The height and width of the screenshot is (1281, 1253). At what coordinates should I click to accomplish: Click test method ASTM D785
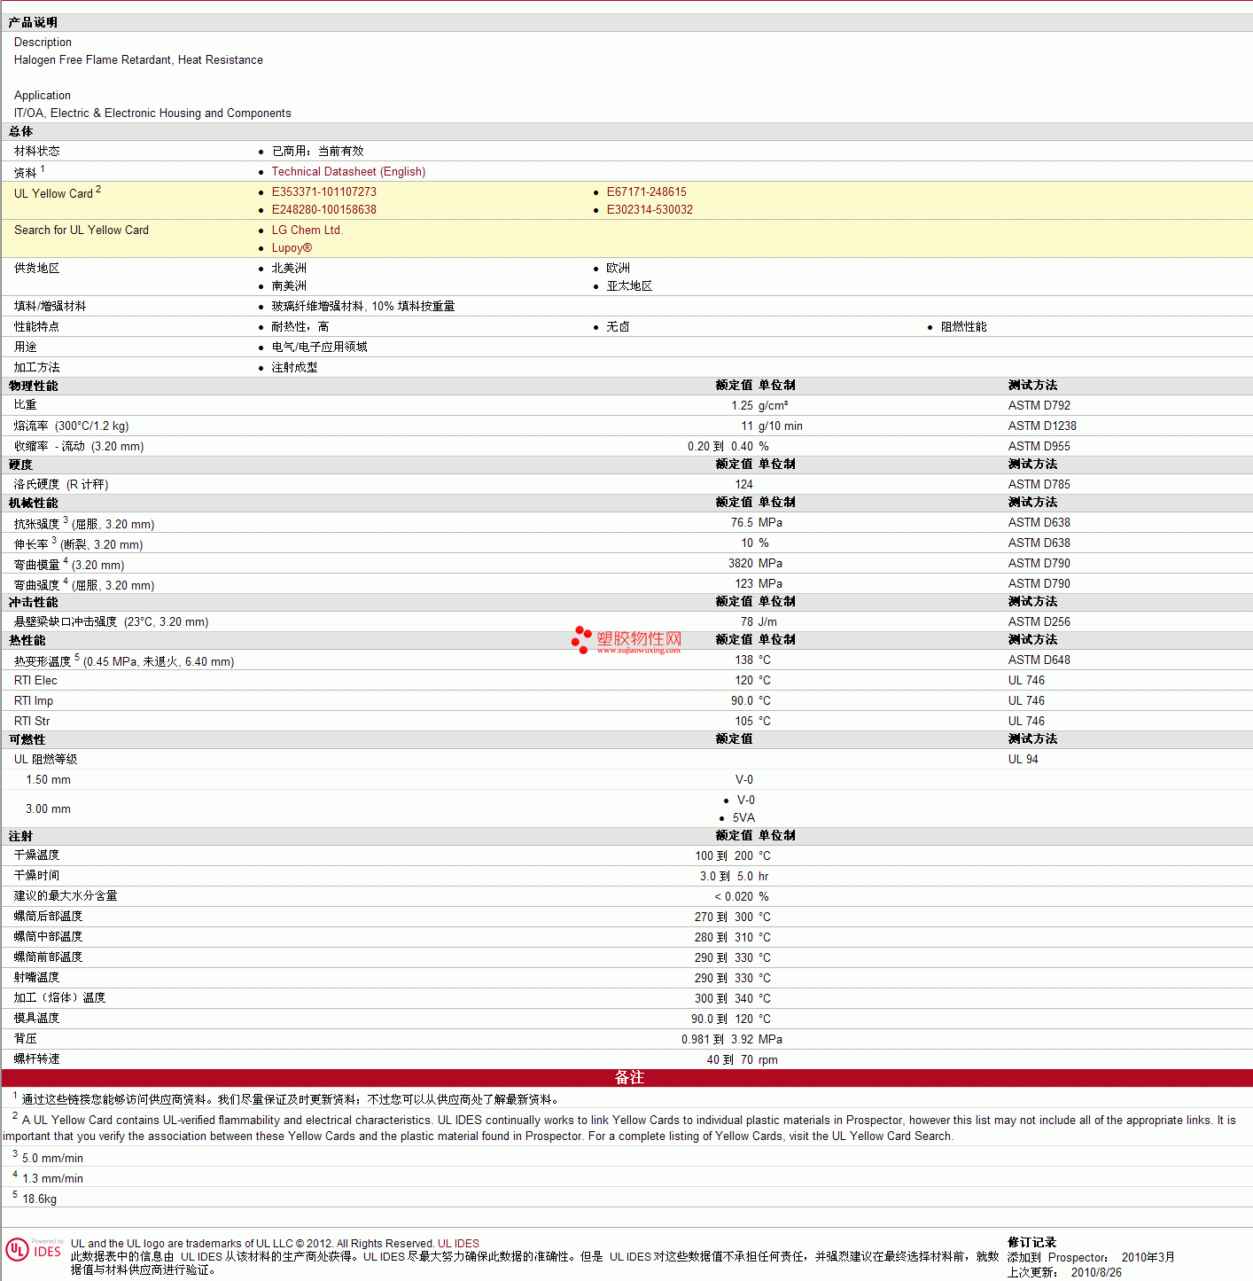click(1039, 485)
